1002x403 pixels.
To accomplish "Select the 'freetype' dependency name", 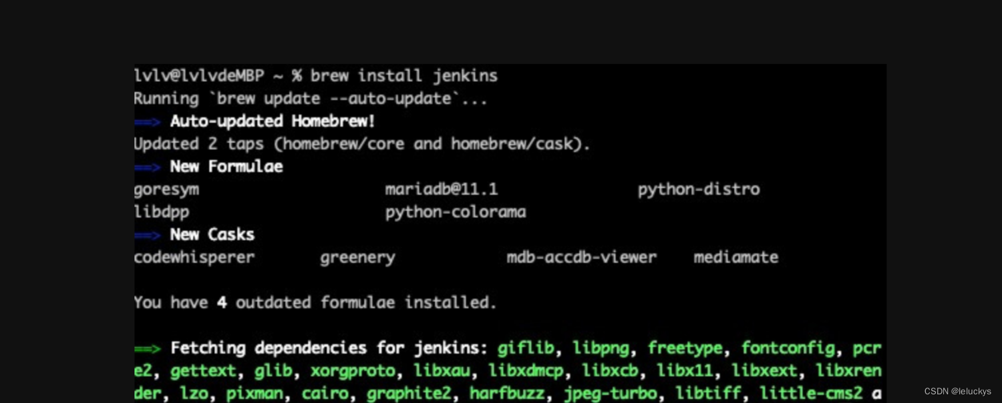I will (685, 349).
